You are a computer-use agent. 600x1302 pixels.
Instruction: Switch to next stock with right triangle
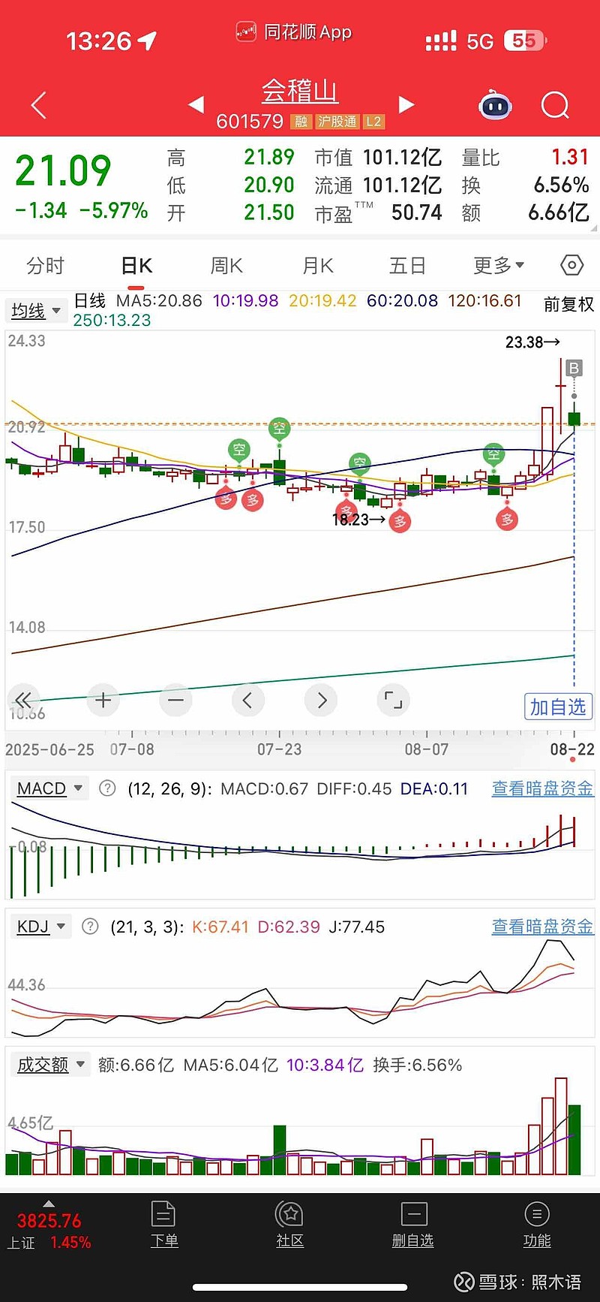pos(406,104)
